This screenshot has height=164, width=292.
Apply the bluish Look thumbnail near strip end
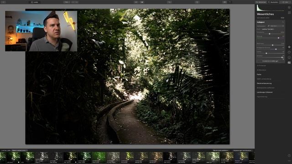[241, 158]
